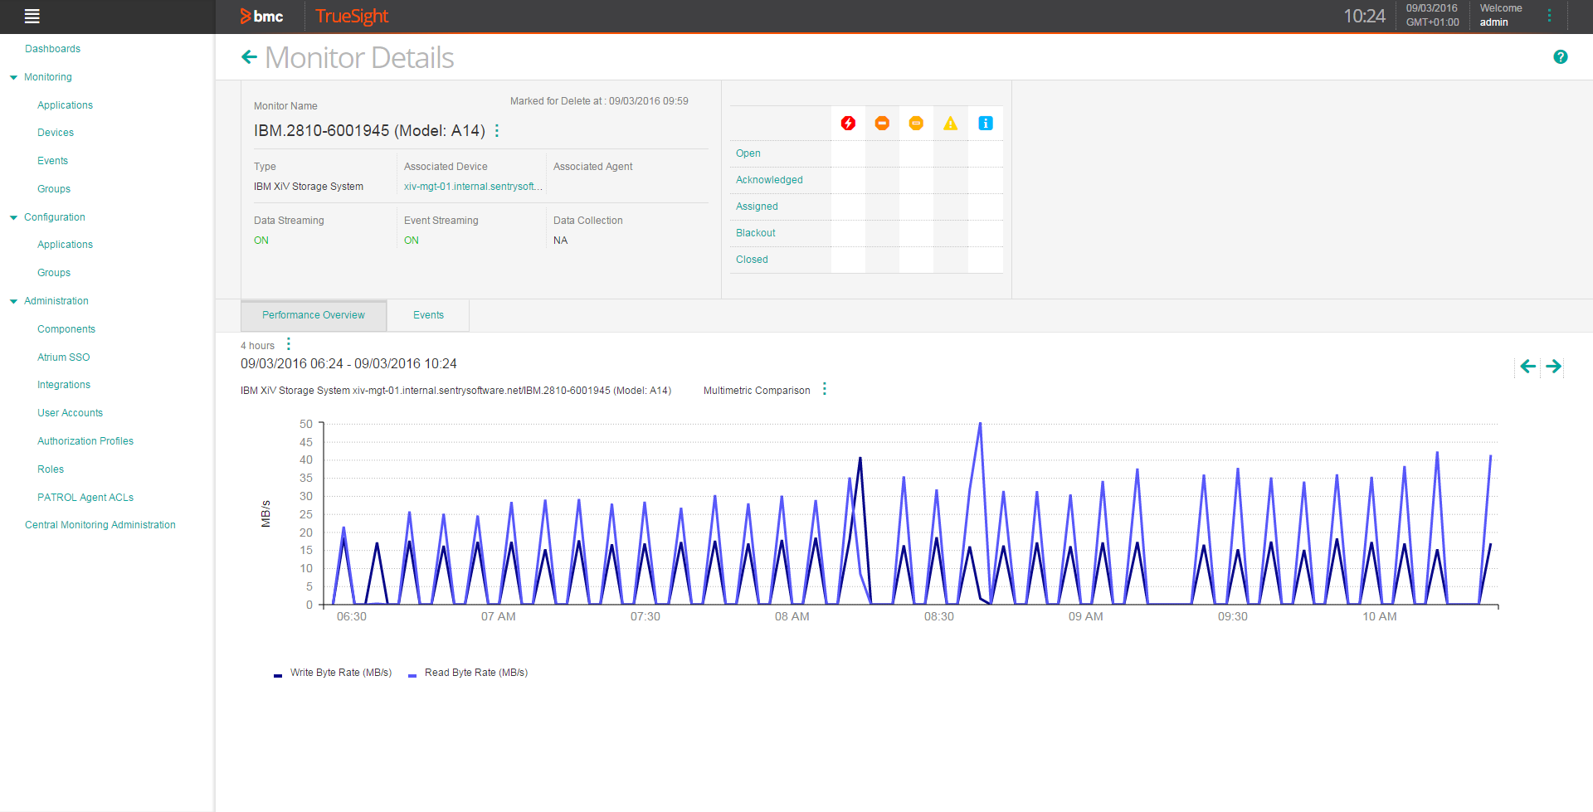
Task: Open User Accounts page
Action: pyautogui.click(x=70, y=413)
